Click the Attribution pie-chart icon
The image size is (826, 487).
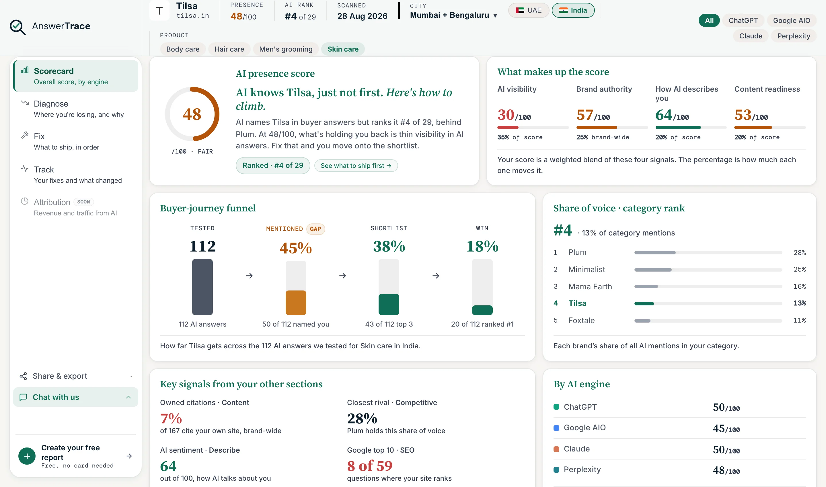tap(25, 201)
